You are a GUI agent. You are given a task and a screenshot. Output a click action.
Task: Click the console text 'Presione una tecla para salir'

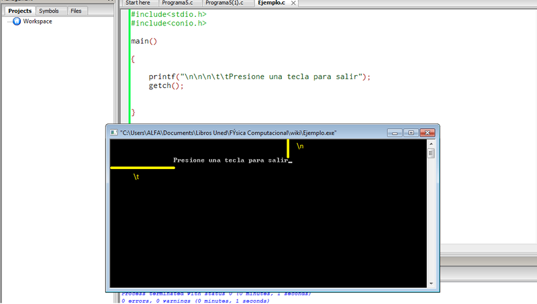coord(230,160)
